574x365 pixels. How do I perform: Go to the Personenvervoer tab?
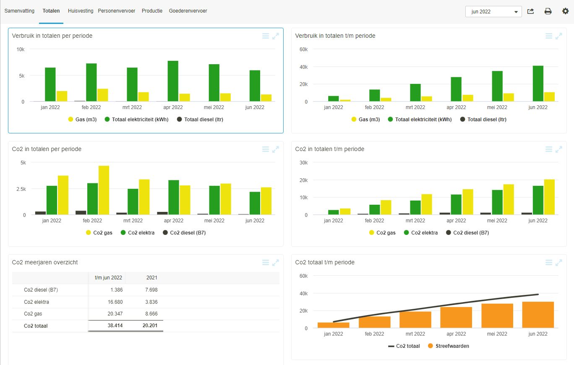point(117,11)
